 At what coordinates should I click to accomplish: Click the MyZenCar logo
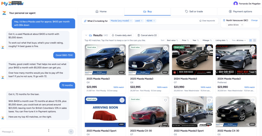click(x=13, y=3)
